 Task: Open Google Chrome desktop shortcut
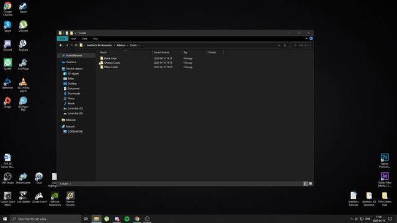point(7,9)
